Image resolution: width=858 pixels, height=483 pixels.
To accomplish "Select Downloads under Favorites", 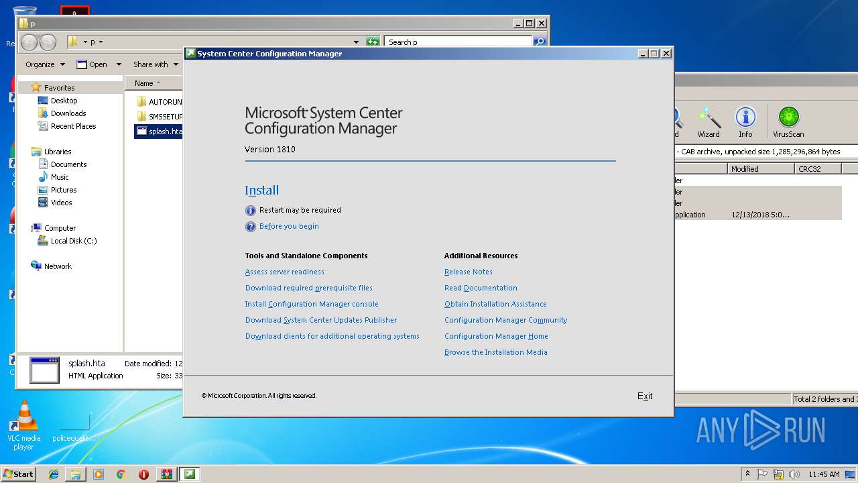I will pyautogui.click(x=68, y=113).
